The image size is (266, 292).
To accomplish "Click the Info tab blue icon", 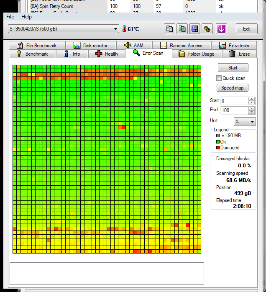I will (66, 54).
